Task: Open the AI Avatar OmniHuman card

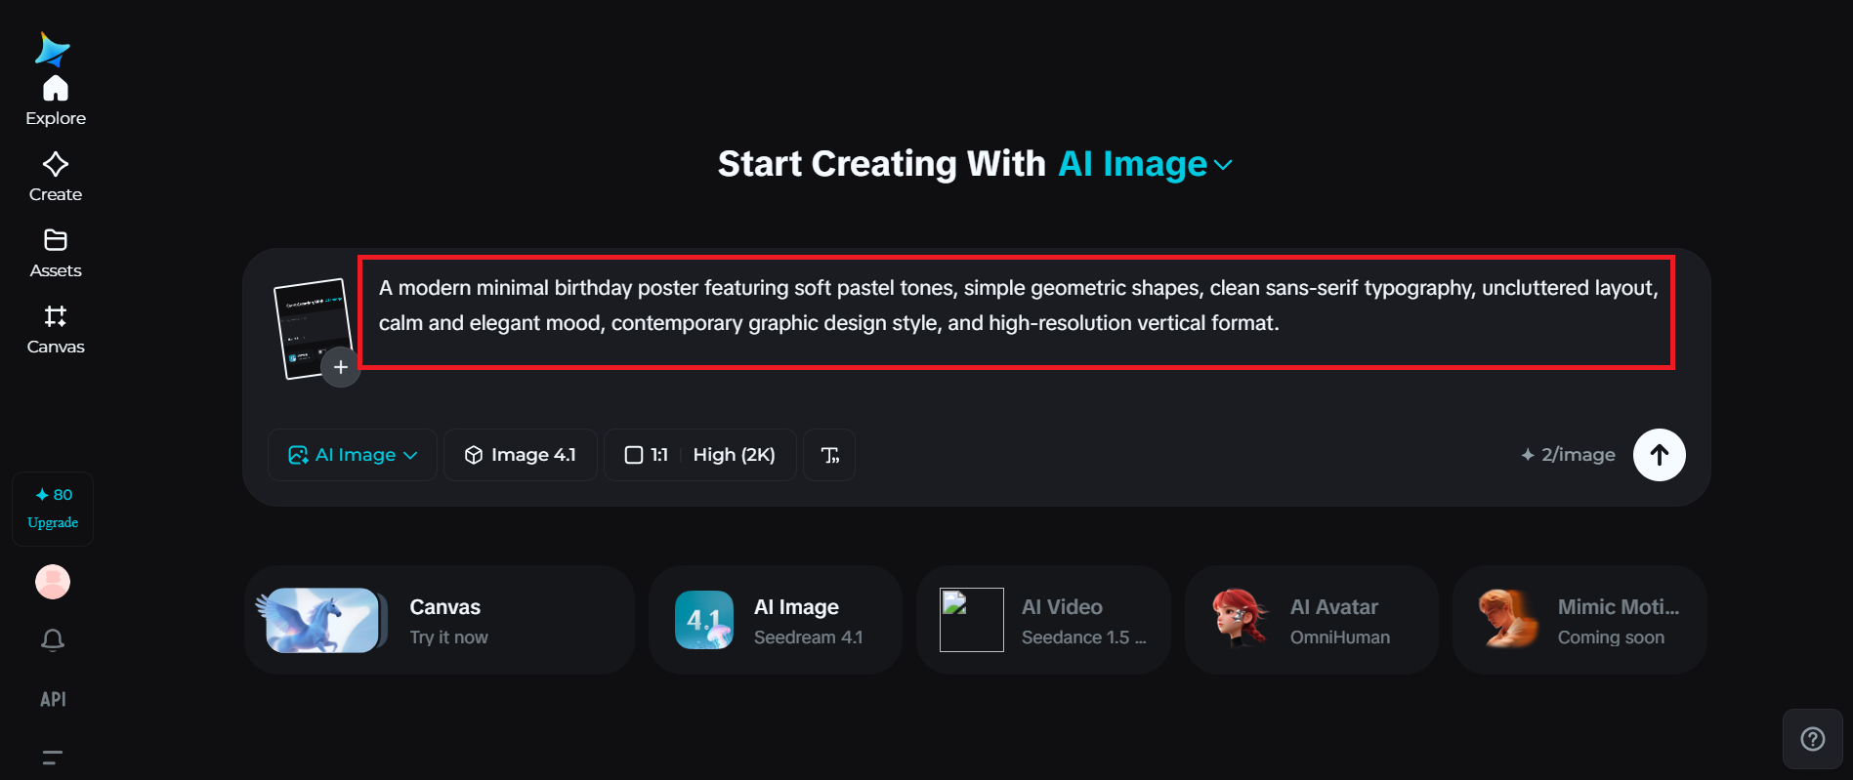Action: pos(1312,620)
